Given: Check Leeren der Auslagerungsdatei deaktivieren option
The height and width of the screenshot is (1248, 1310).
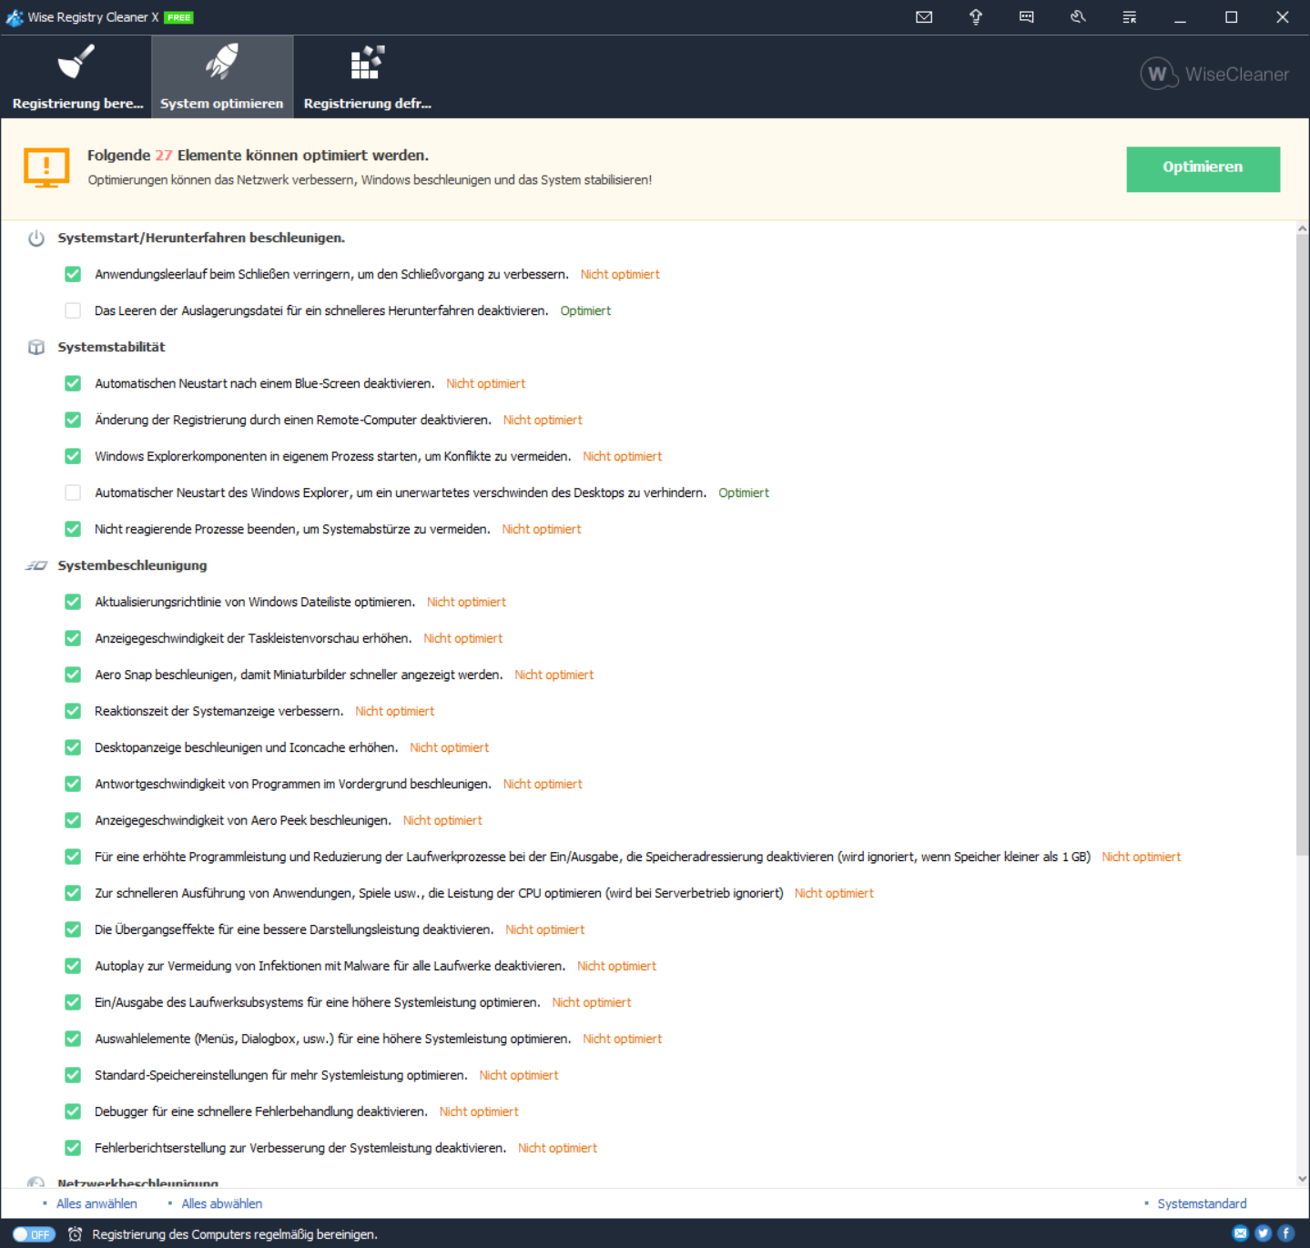Looking at the screenshot, I should click(x=73, y=310).
